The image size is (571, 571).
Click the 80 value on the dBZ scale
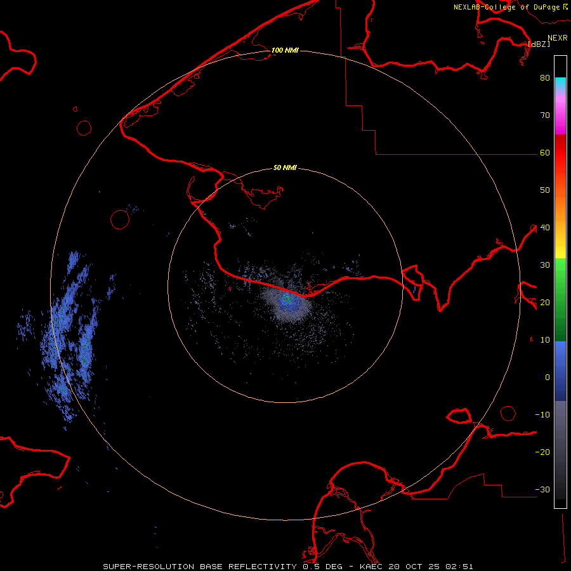(545, 78)
